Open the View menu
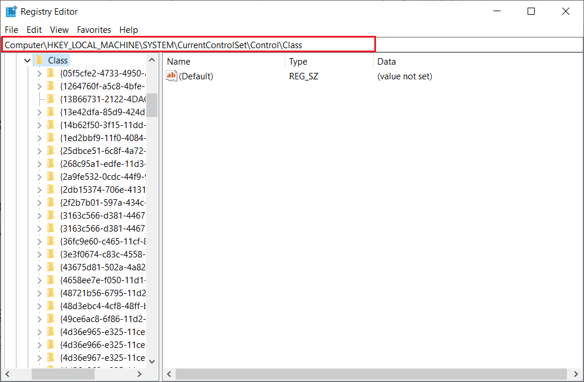Image resolution: width=584 pixels, height=382 pixels. pyautogui.click(x=59, y=30)
